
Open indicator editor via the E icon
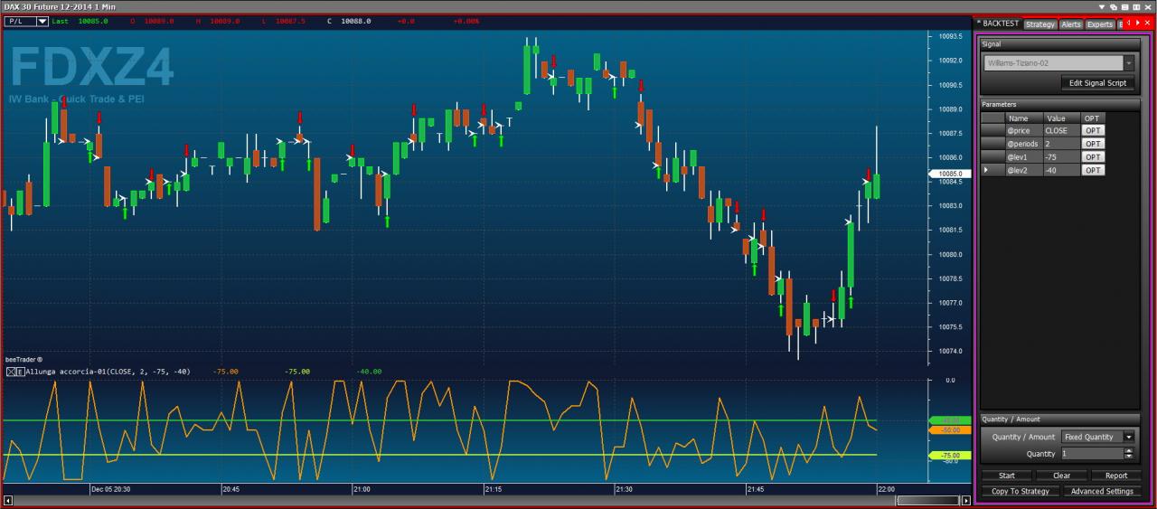tap(20, 372)
